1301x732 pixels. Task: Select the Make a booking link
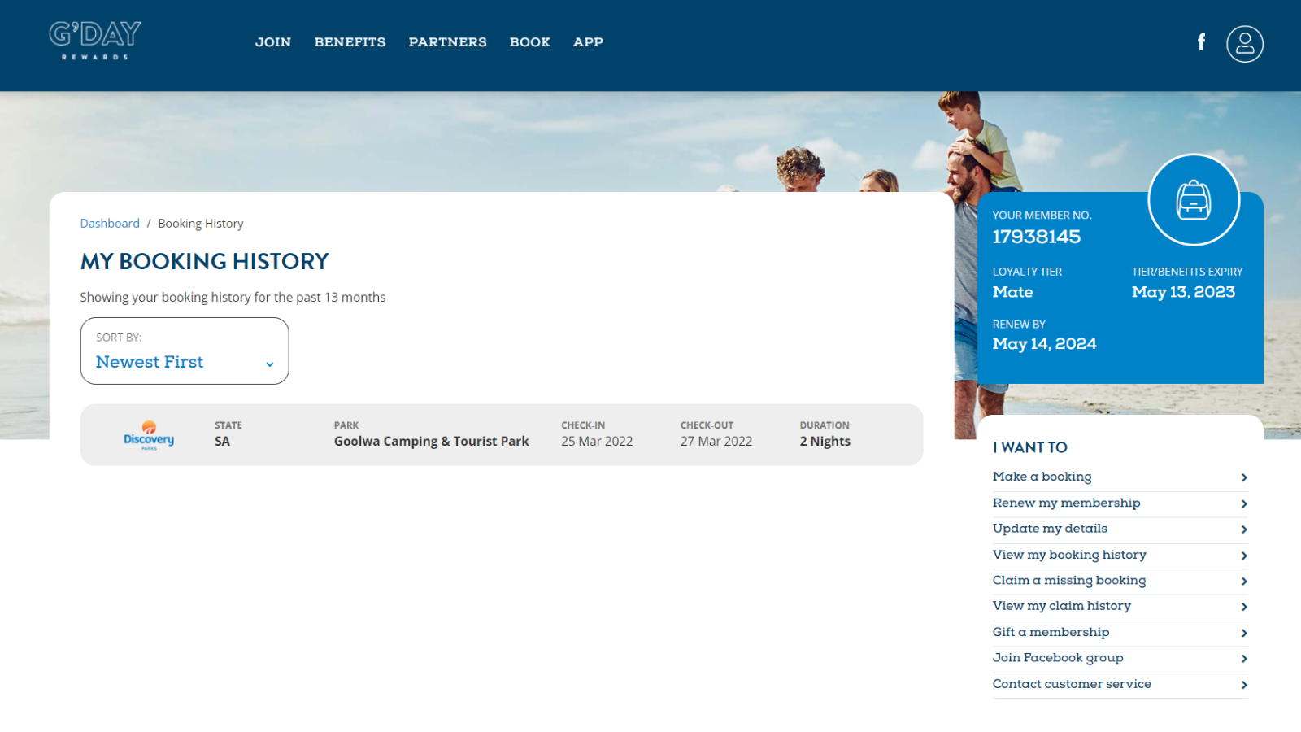[x=1042, y=477]
